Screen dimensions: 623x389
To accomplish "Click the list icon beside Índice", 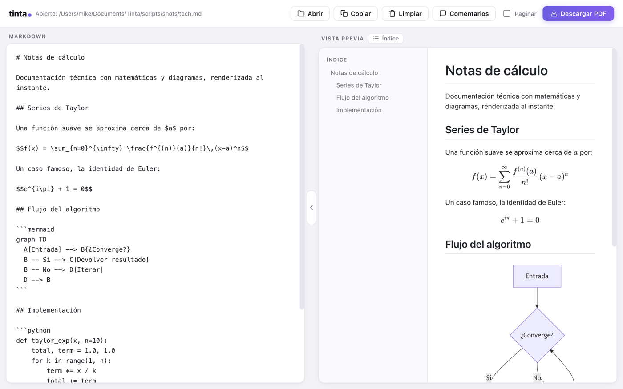I will 376,39.
